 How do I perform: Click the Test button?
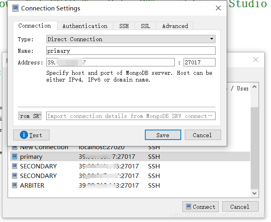(x=31, y=135)
